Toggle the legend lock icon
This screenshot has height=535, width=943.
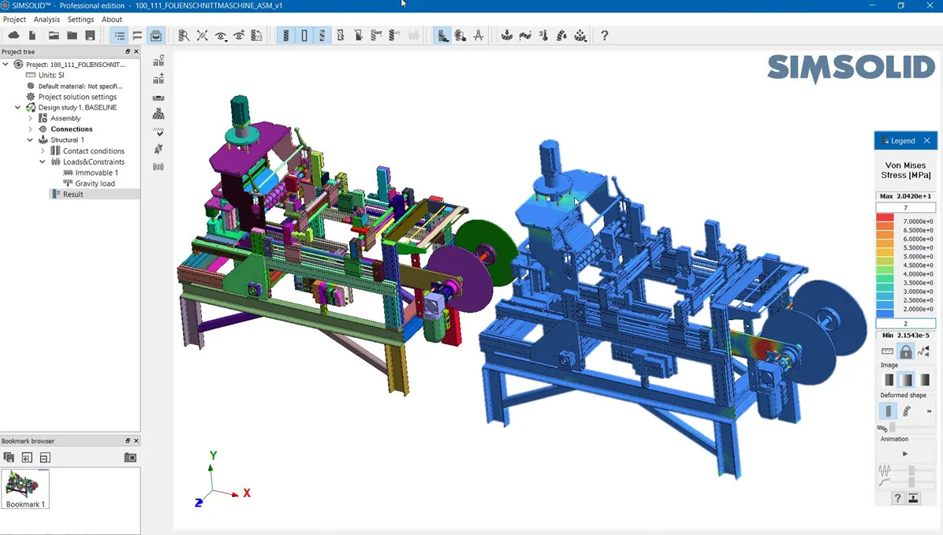[x=906, y=351]
